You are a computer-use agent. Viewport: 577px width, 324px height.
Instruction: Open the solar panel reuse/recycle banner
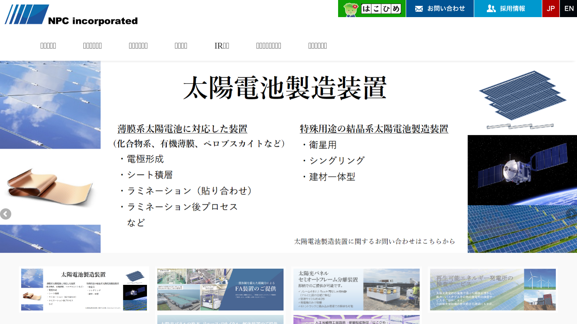point(220,320)
